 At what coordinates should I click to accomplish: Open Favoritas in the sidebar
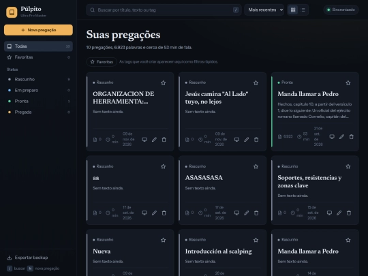click(x=38, y=57)
